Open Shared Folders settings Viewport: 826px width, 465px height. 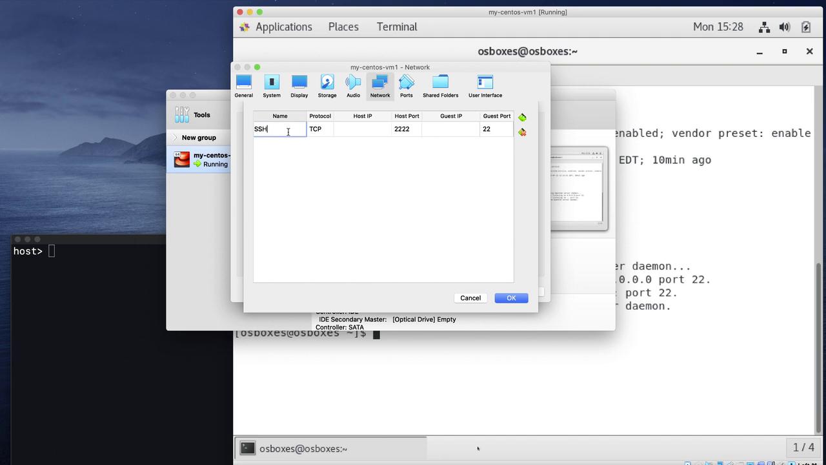point(440,86)
